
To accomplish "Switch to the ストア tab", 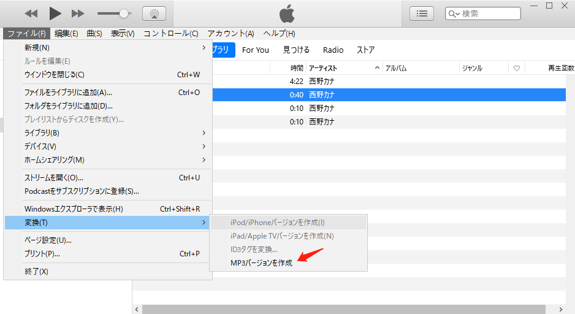I will 365,50.
